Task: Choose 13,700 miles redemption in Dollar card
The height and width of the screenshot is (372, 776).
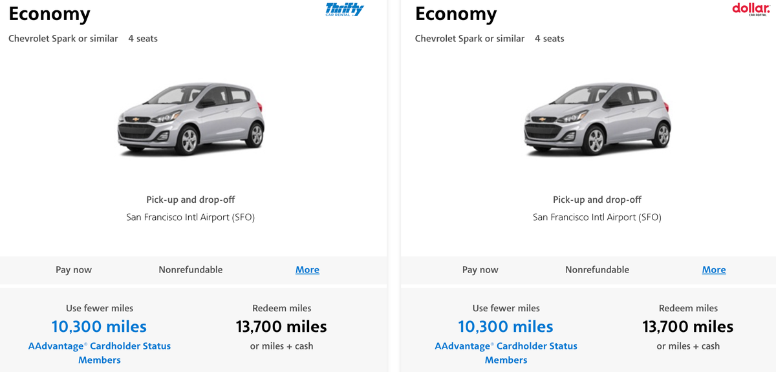Action: (688, 327)
